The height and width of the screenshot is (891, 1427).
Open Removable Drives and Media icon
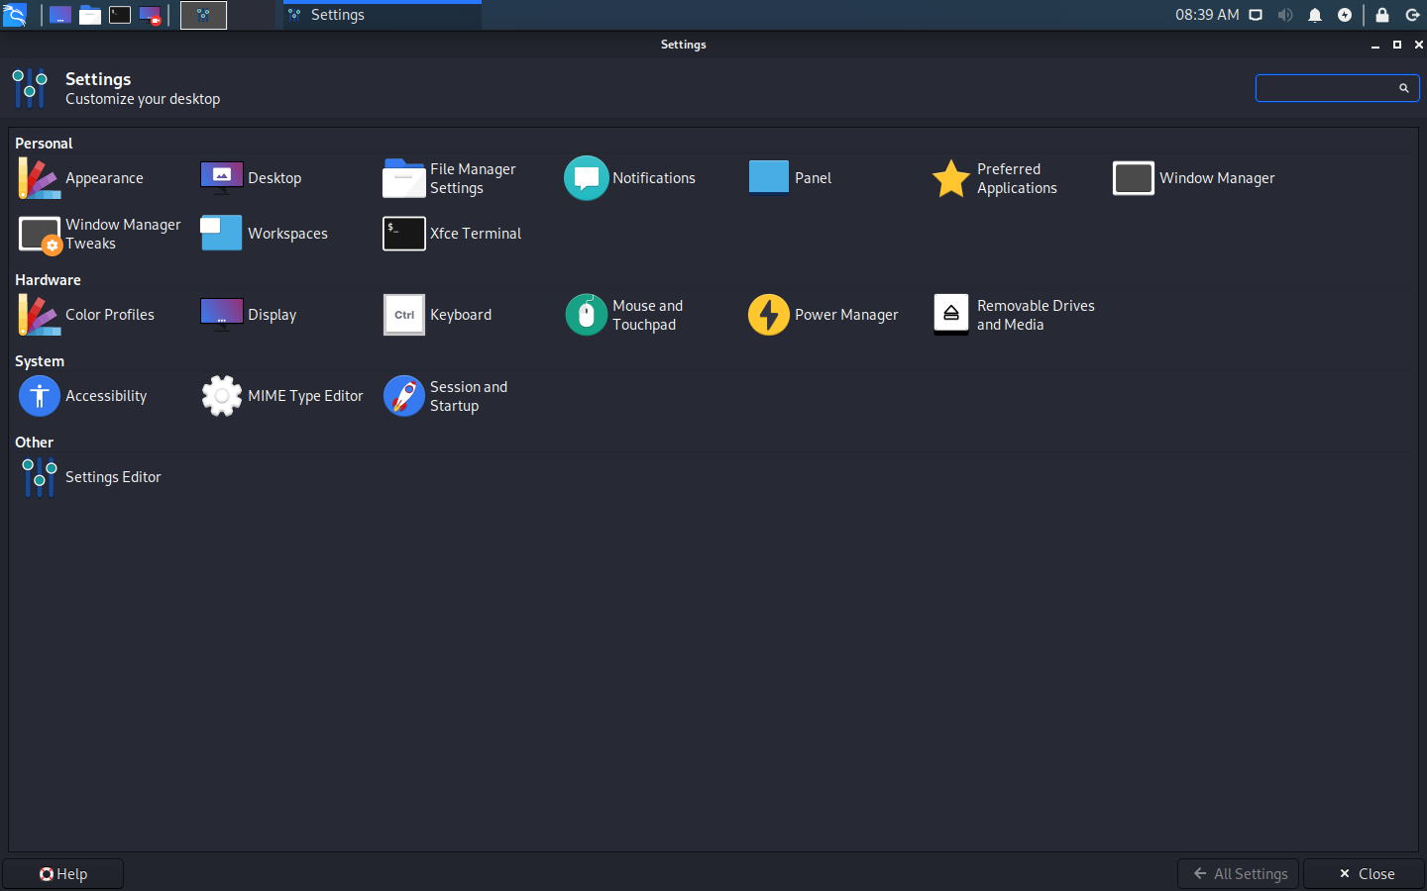pyautogui.click(x=951, y=315)
